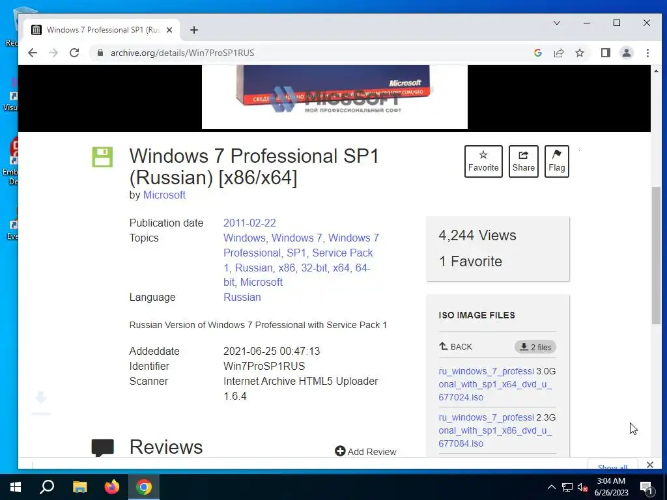667x500 pixels.
Task: Open Chrome's three-dot menu
Action: [647, 53]
